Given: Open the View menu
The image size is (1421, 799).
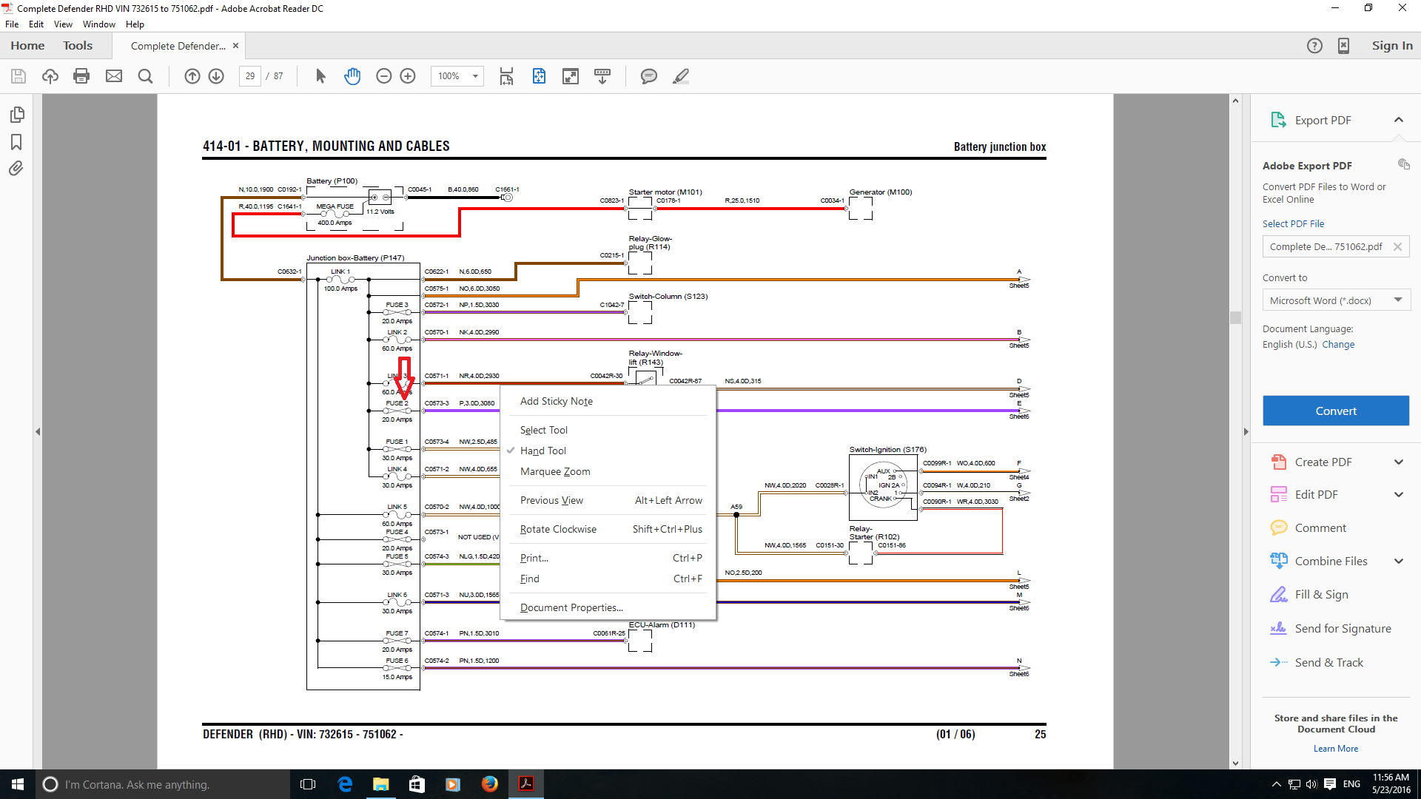Looking at the screenshot, I should [63, 24].
